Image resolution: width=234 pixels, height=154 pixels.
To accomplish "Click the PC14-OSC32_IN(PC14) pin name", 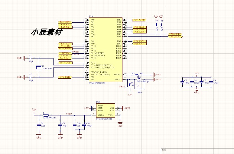I will point(102,65).
